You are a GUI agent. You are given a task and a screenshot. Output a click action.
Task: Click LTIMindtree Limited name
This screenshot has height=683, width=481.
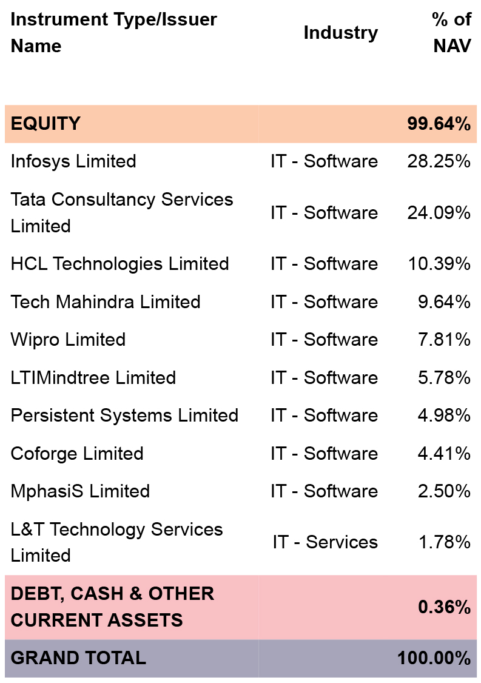click(93, 378)
